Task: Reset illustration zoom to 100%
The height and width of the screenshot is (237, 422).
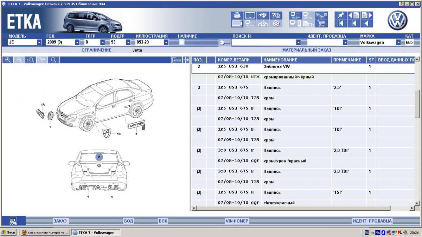Action: (x=42, y=60)
